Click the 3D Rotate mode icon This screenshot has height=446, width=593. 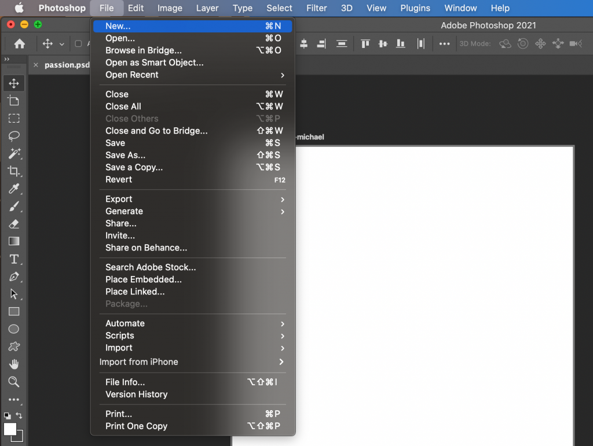505,44
